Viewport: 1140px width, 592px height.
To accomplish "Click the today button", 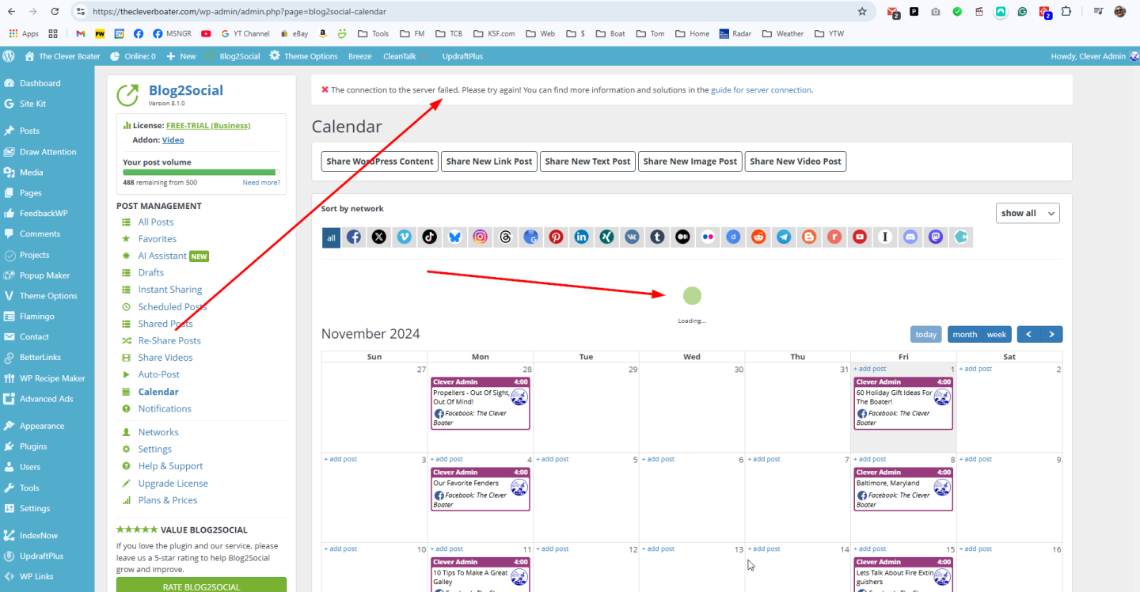I will [x=925, y=334].
